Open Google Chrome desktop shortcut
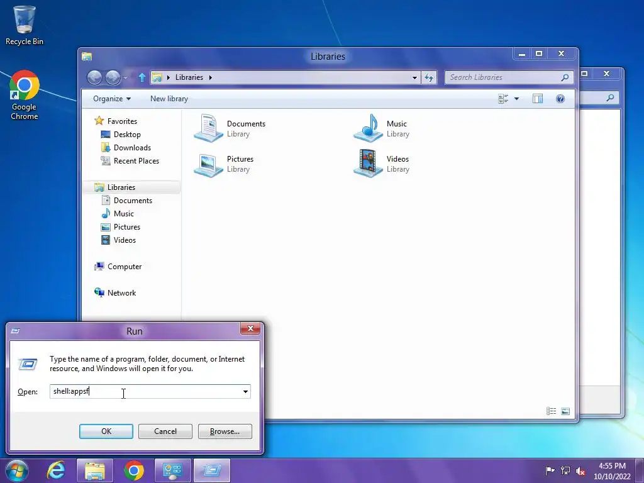The height and width of the screenshot is (483, 644). point(25,96)
